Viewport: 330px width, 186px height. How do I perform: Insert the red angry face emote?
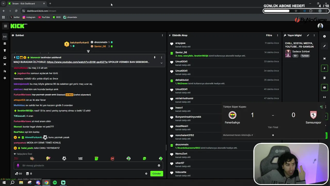(112, 158)
